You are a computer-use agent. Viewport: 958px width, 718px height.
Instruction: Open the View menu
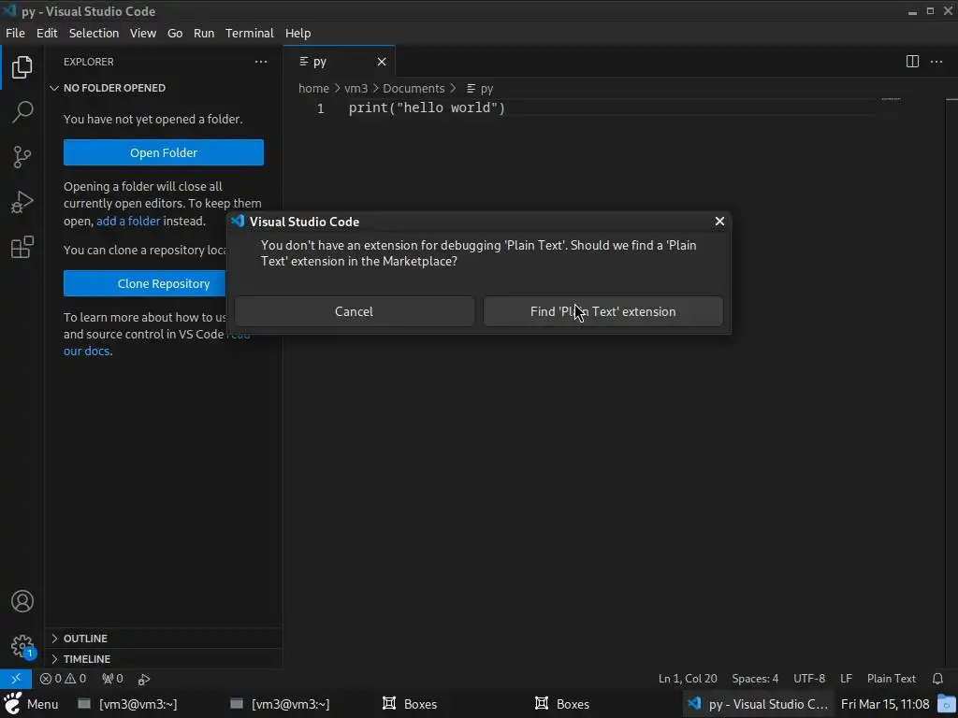point(143,33)
